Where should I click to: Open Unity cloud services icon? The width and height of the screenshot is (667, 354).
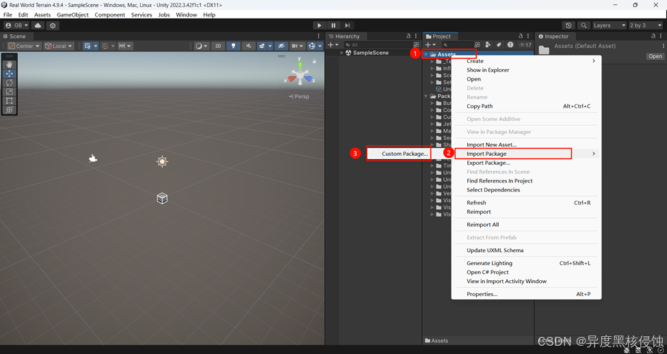click(x=38, y=25)
